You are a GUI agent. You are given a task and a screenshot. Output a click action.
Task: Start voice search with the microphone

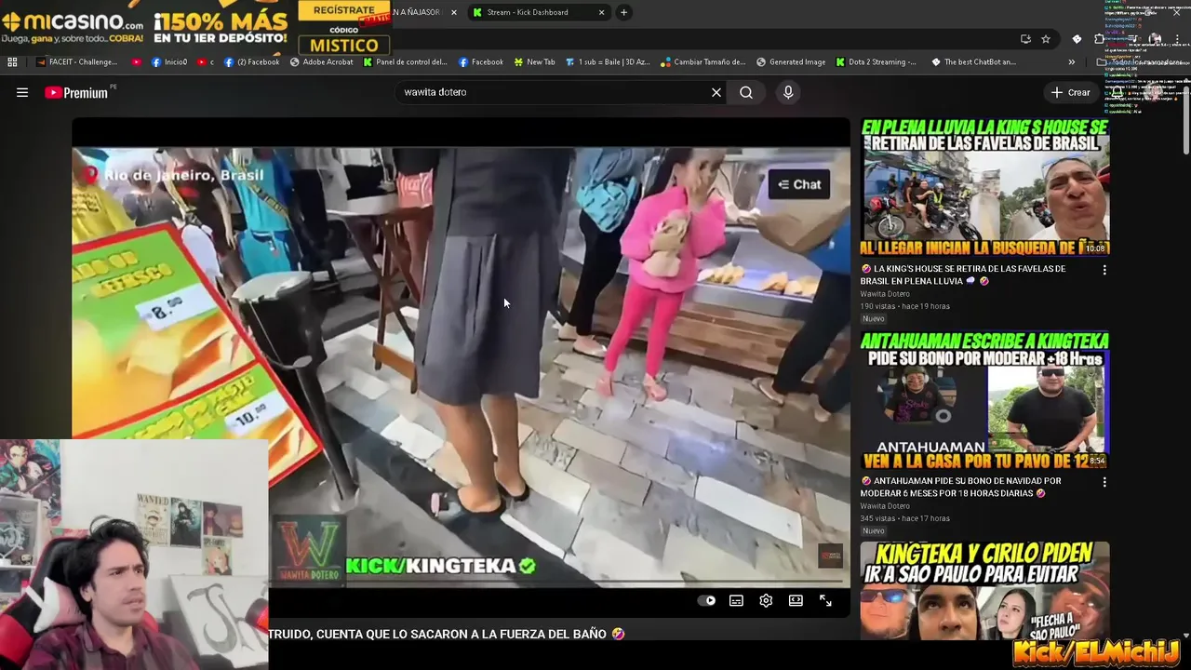tap(788, 92)
